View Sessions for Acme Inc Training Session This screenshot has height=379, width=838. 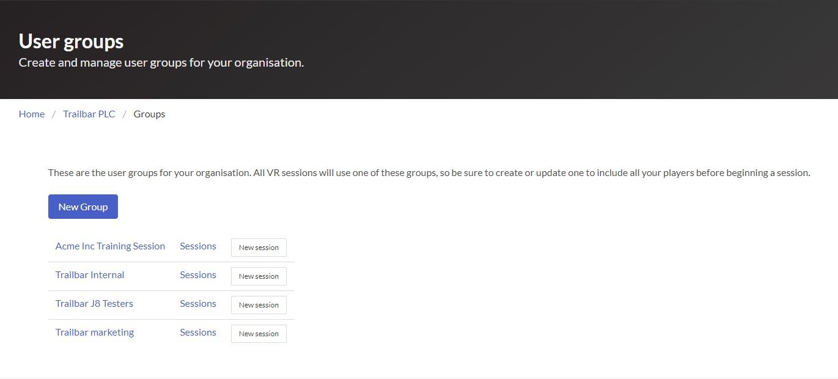coord(198,246)
